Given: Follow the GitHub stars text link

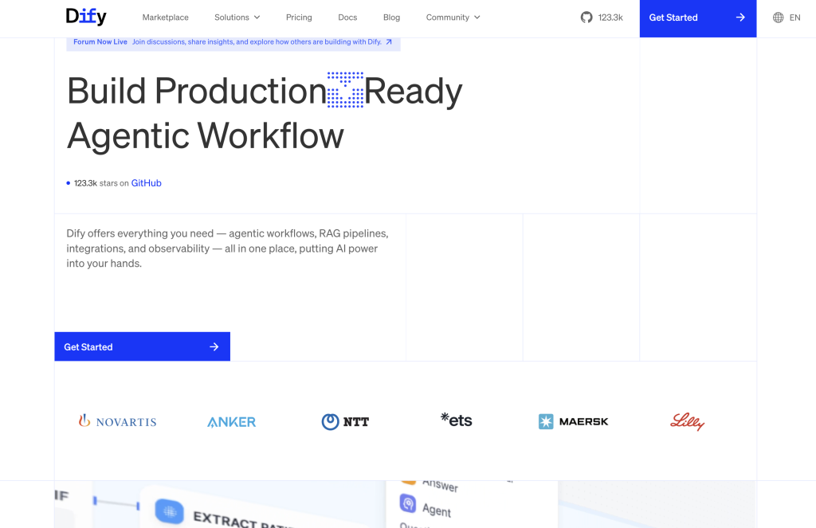Looking at the screenshot, I should 146,183.
